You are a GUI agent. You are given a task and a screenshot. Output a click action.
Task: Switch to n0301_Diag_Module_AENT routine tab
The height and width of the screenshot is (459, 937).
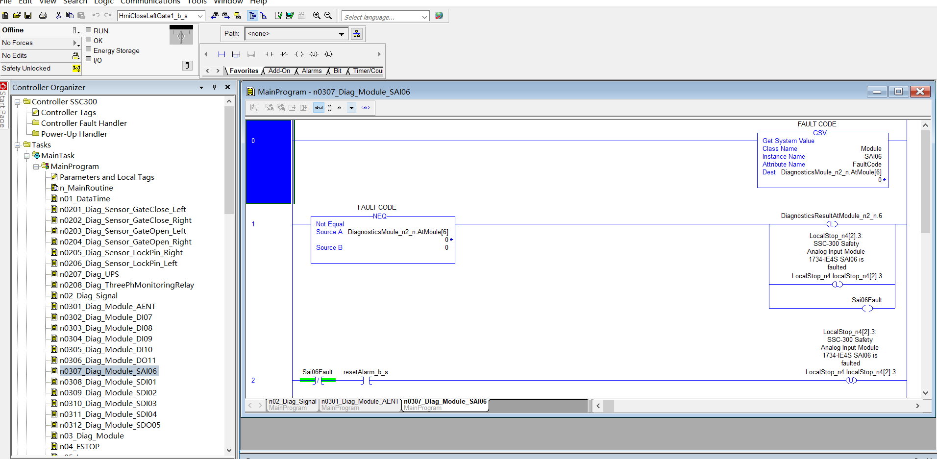(359, 404)
